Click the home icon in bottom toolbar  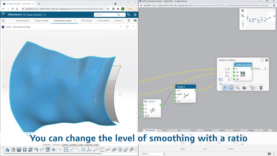[7, 150]
